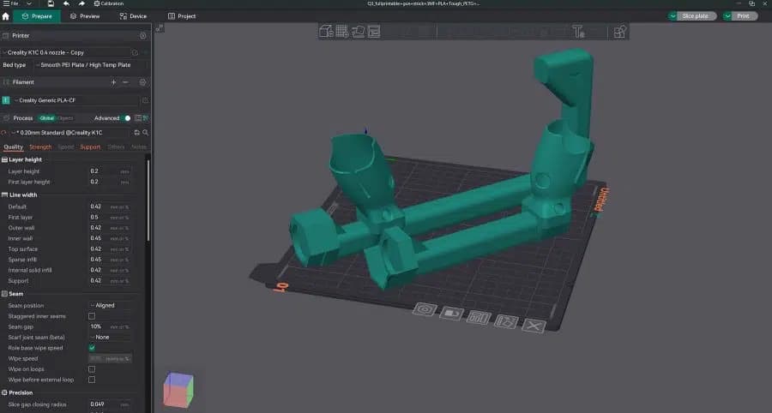772x413 pixels.
Task: Click the Add object cube icon
Action: point(326,32)
